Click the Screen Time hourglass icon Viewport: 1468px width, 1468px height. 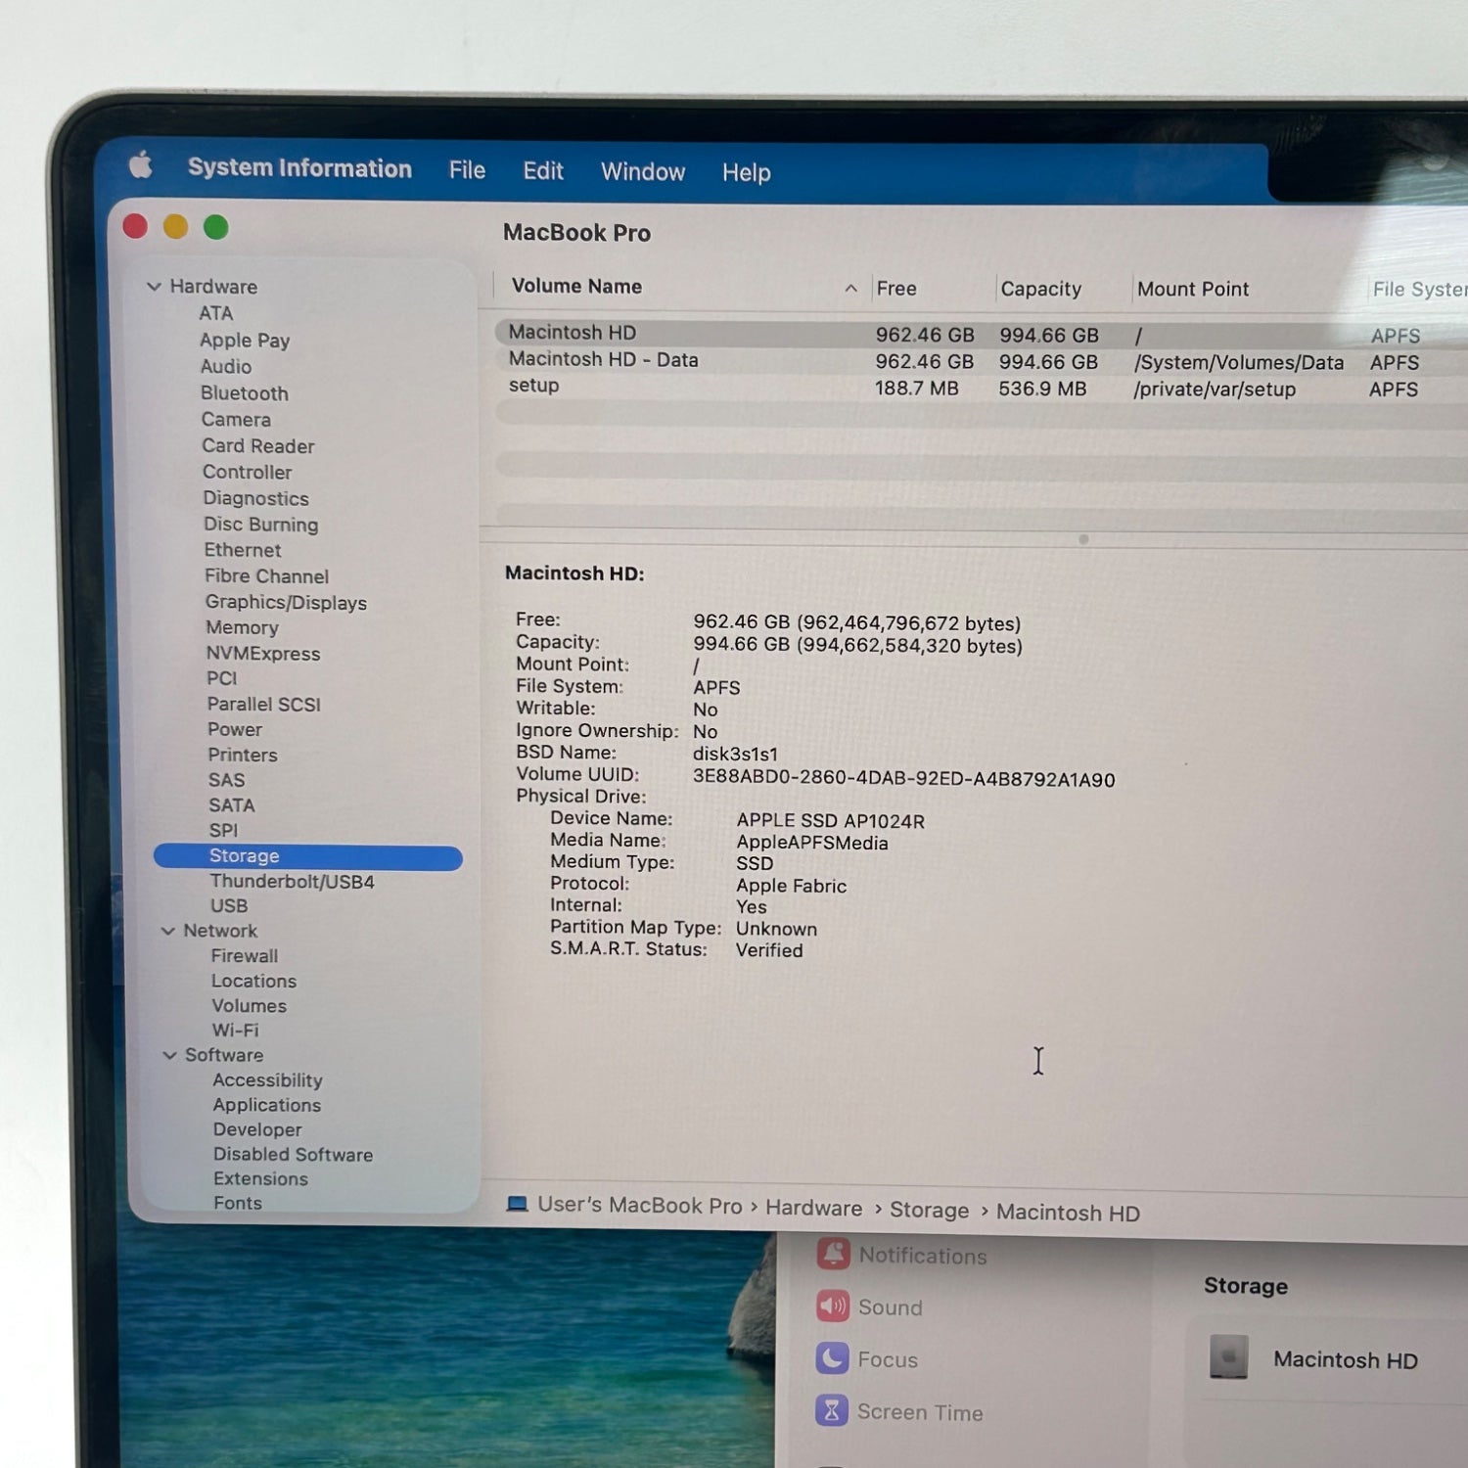coord(832,1411)
